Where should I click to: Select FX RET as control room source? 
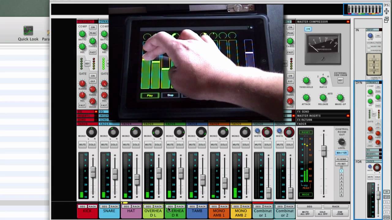pyautogui.click(x=341, y=164)
